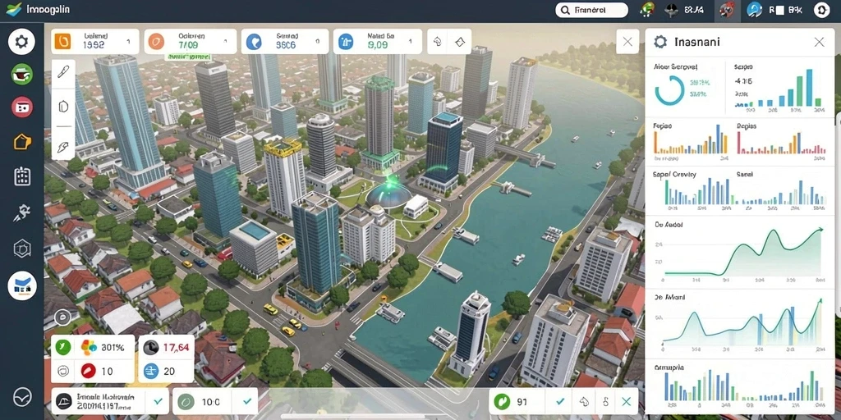Click the 1992 value in first stat card
The width and height of the screenshot is (841, 420).
[x=94, y=46]
